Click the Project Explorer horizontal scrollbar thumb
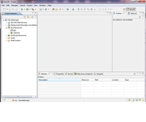146x122 pixels. 18,96
